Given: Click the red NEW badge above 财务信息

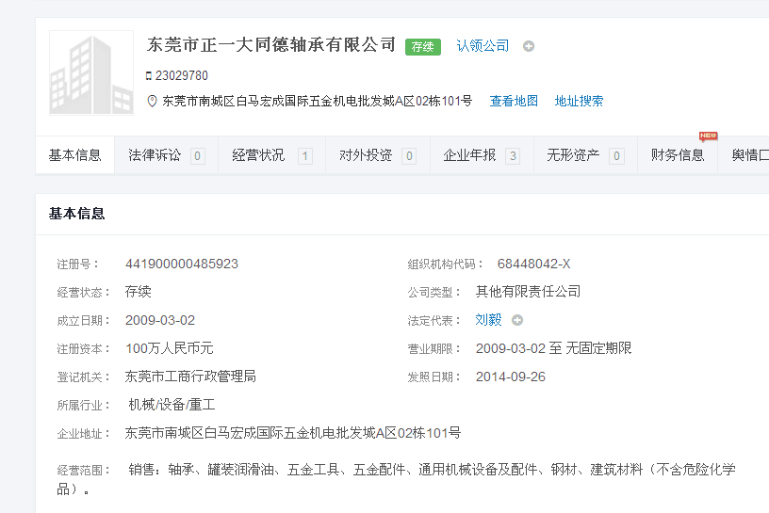Looking at the screenshot, I should (708, 136).
